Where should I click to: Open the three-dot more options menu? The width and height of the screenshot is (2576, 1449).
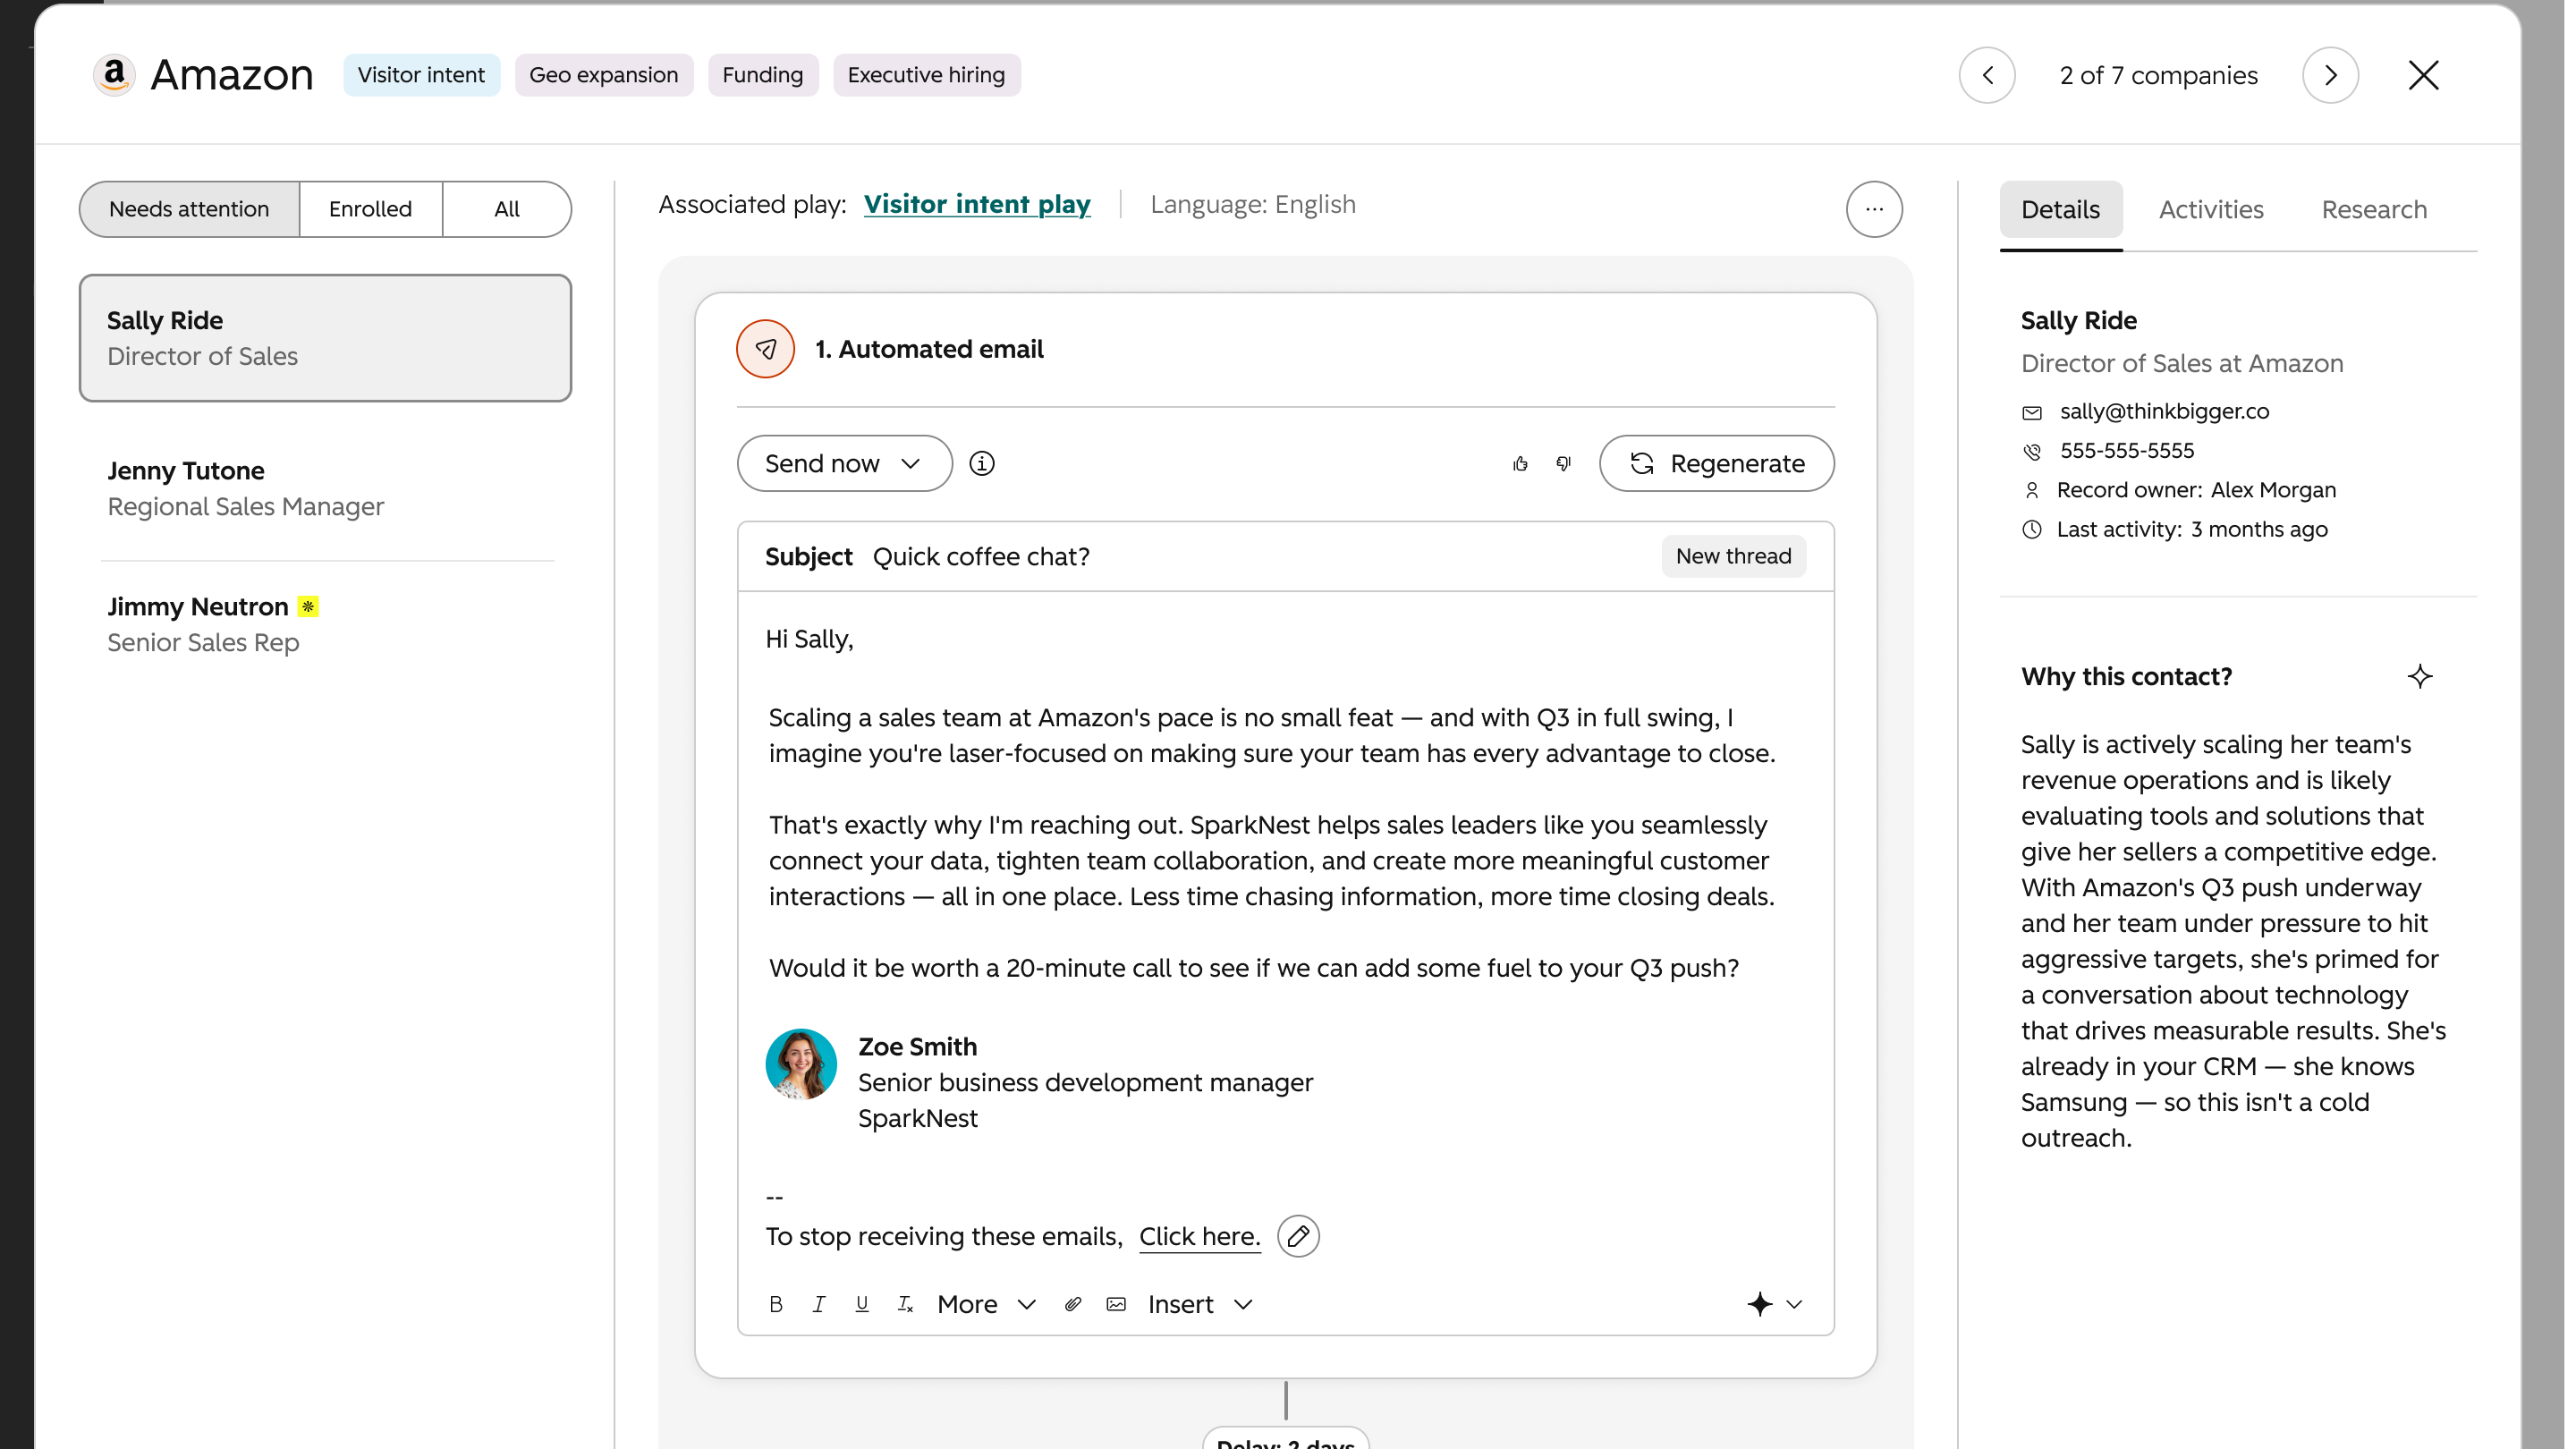click(1874, 209)
